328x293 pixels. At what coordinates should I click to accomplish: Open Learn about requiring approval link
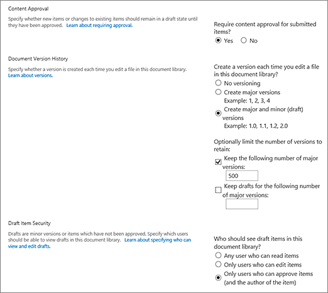pyautogui.click(x=99, y=25)
